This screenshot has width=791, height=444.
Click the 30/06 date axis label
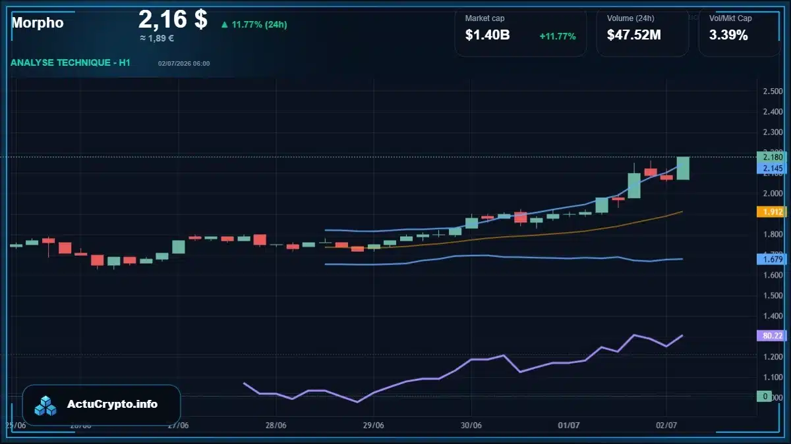coord(471,425)
